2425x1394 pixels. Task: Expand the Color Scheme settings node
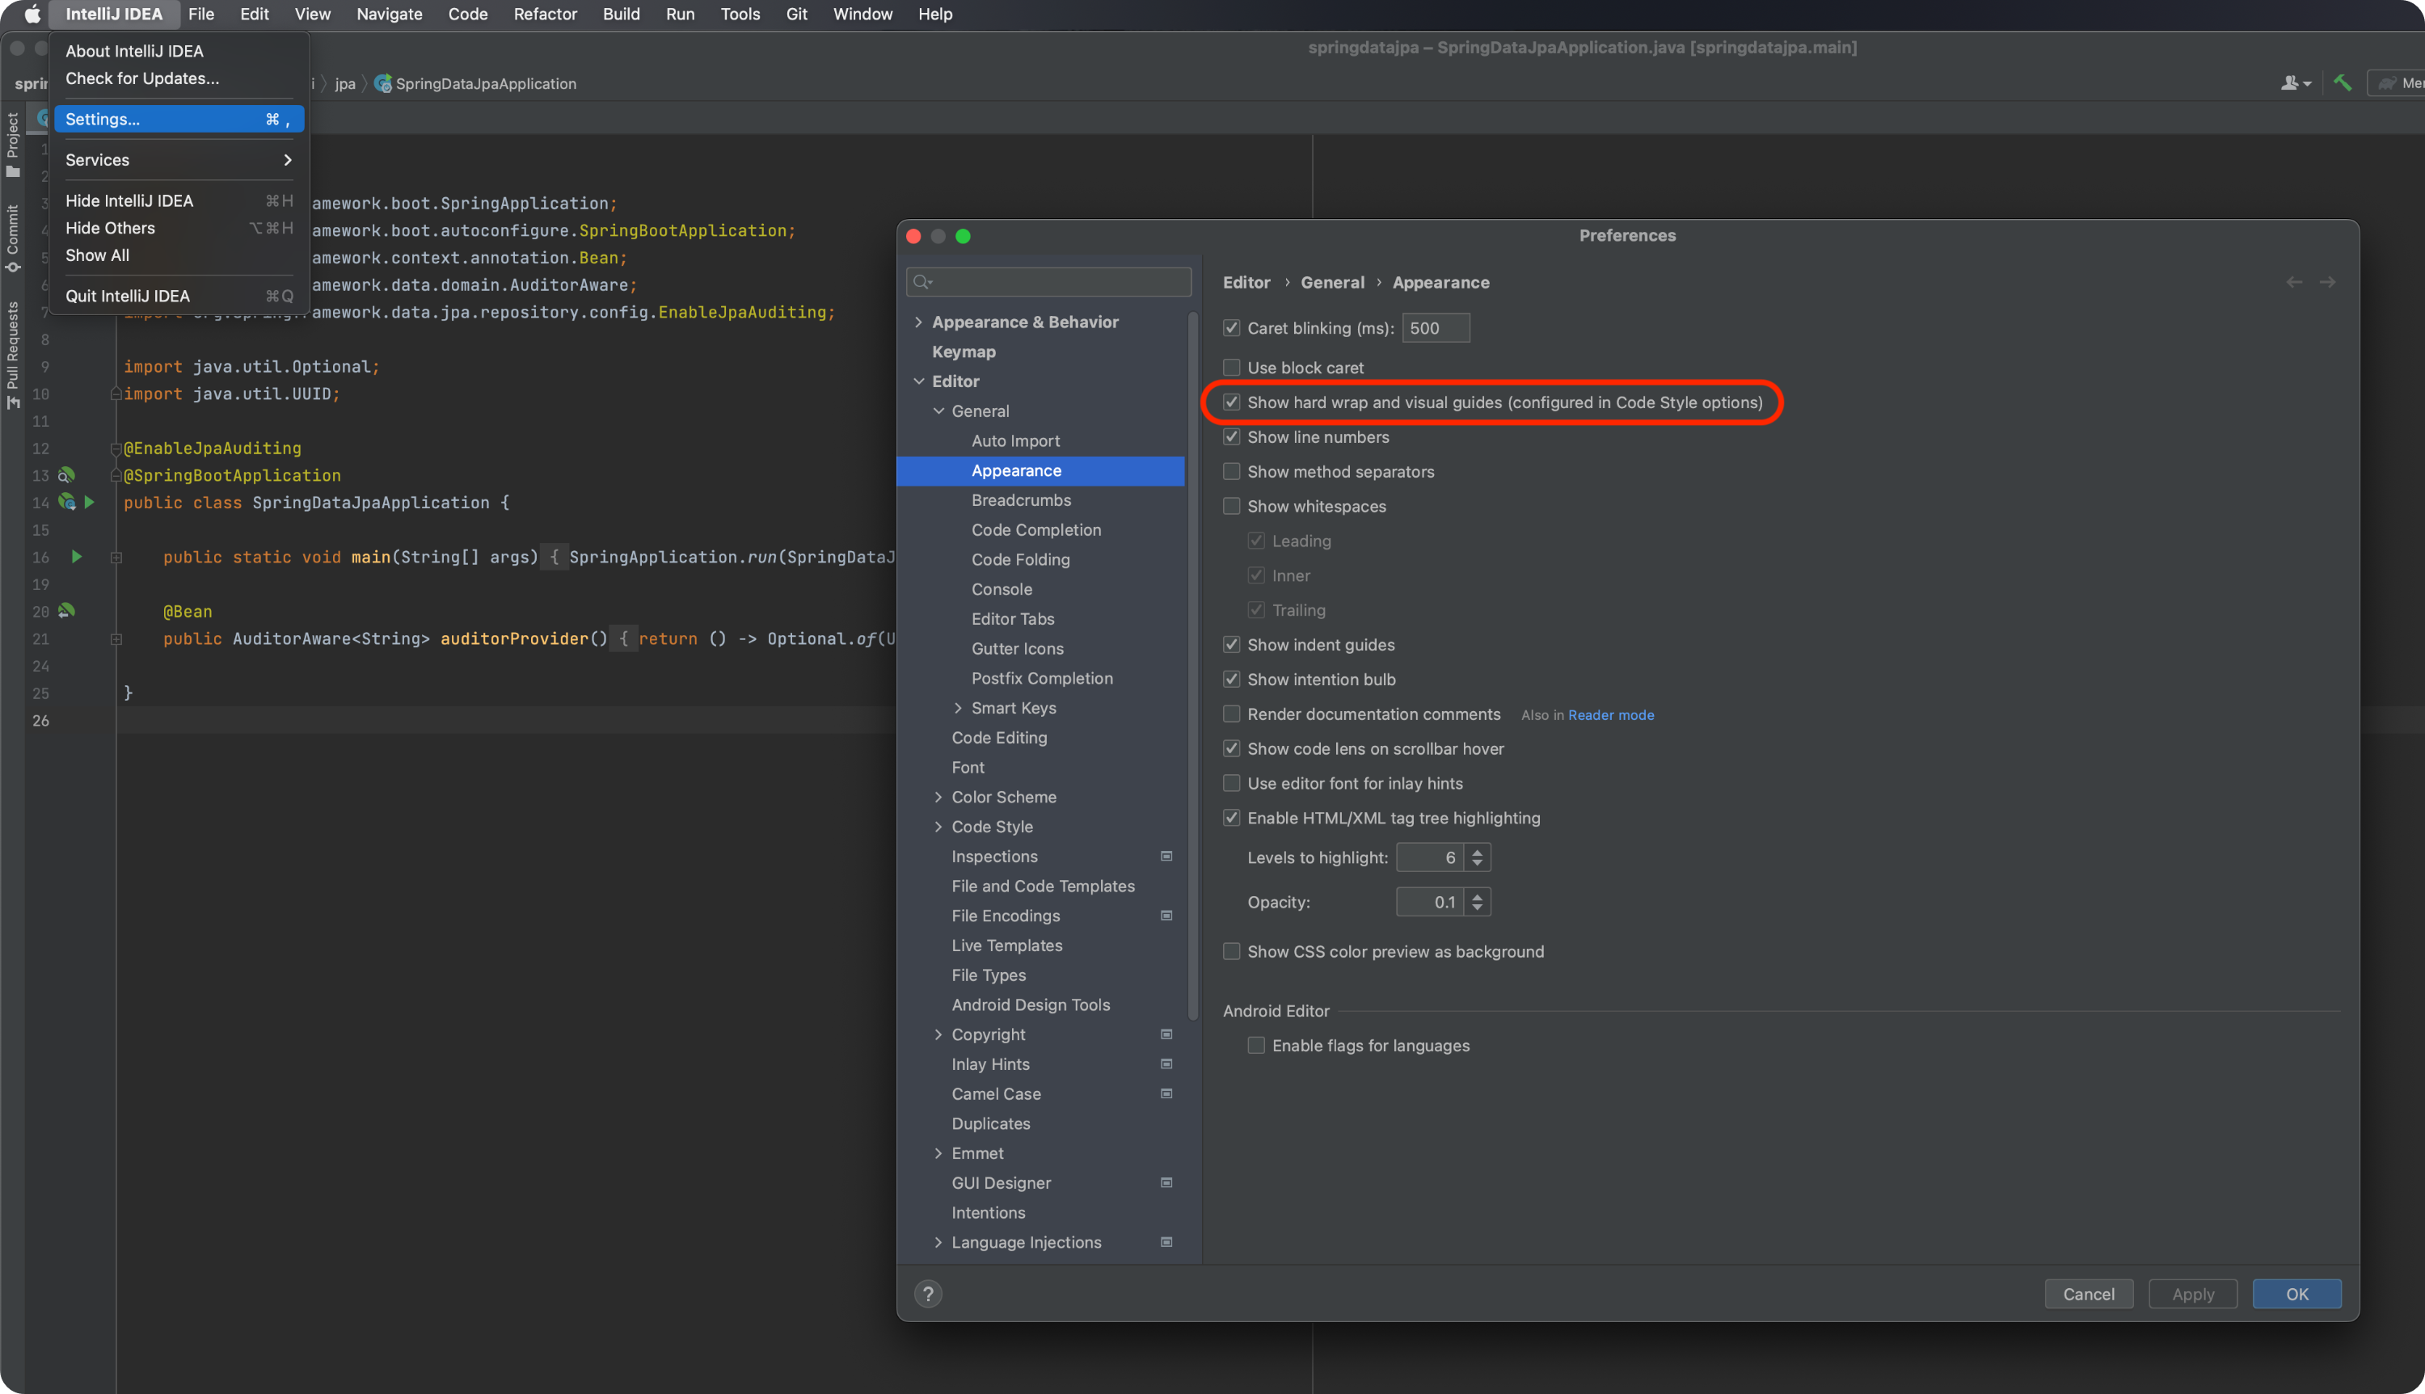point(938,797)
